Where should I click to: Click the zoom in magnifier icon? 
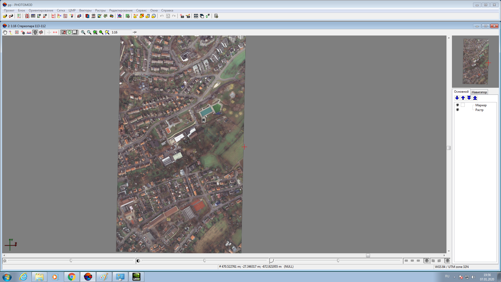pyautogui.click(x=83, y=32)
